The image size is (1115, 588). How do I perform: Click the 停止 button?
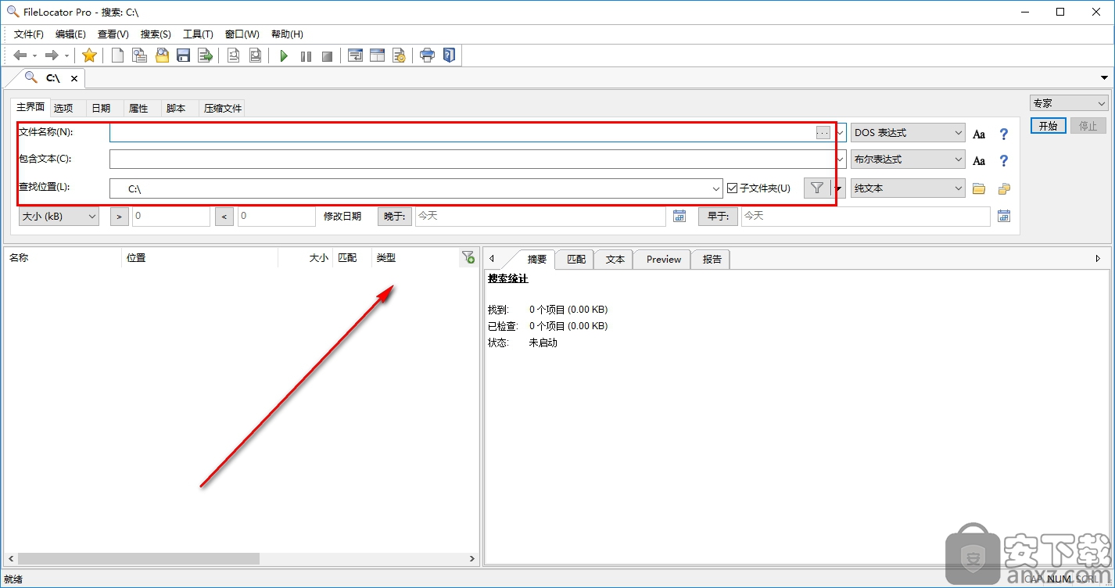click(1088, 126)
